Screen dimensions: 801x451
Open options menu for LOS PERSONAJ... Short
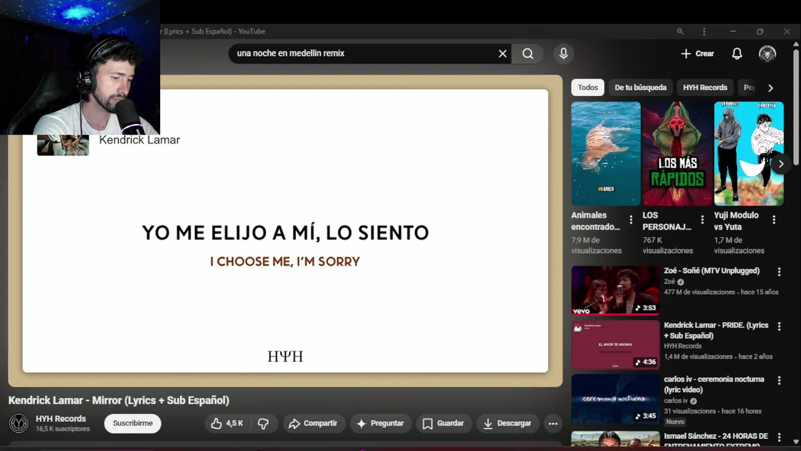click(702, 220)
